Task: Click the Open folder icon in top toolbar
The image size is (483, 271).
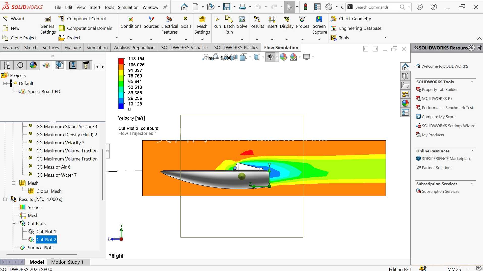Action: click(211, 7)
